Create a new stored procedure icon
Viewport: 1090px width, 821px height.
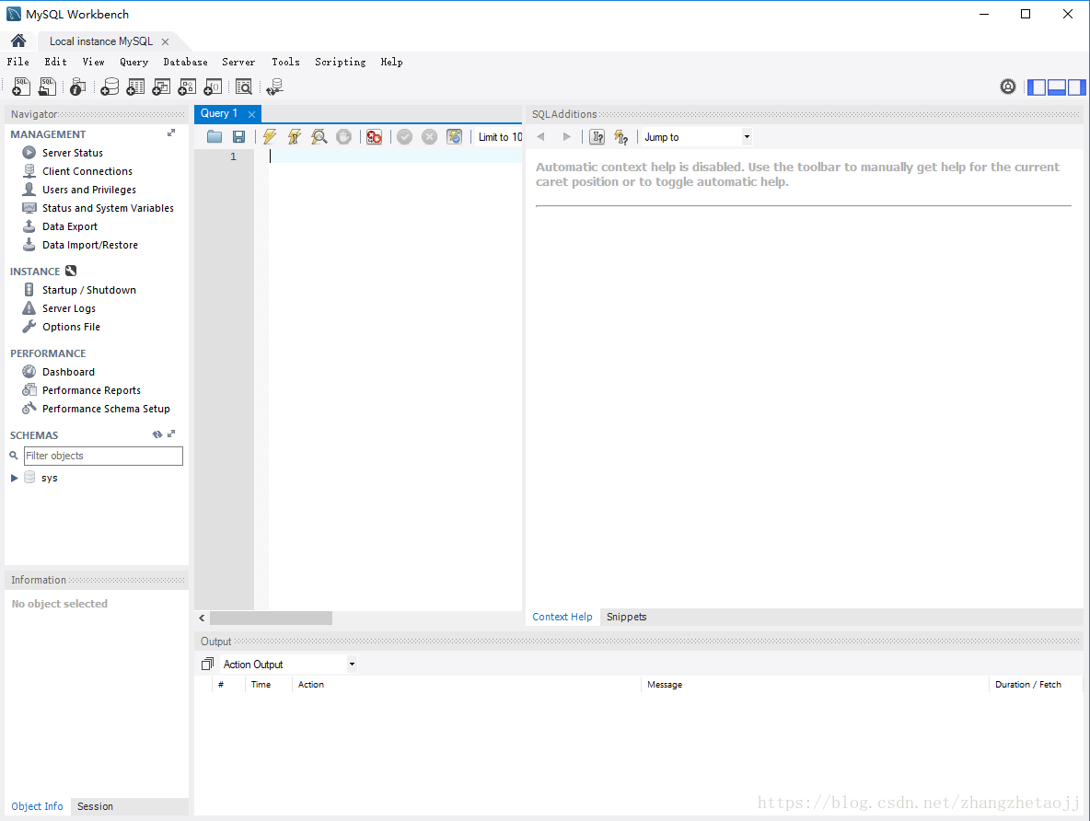click(x=187, y=87)
